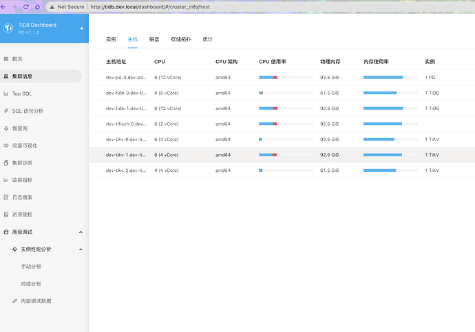This screenshot has height=332, width=475.
Task: Click the 主机地址 column header
Action: [116, 62]
